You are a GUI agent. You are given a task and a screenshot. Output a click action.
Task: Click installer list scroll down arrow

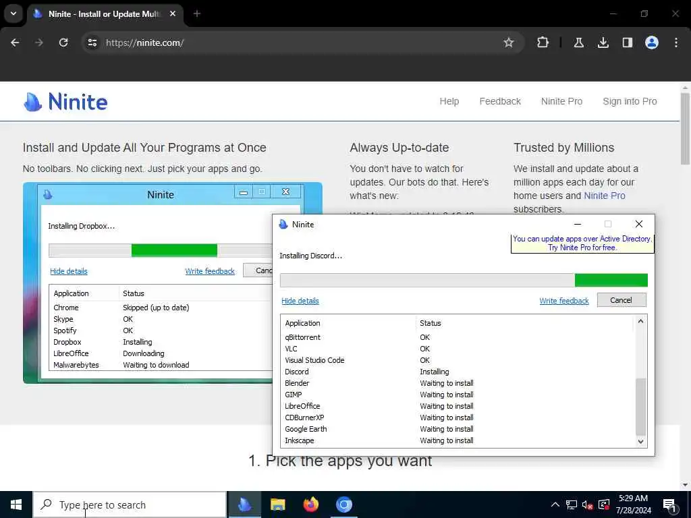(x=641, y=441)
